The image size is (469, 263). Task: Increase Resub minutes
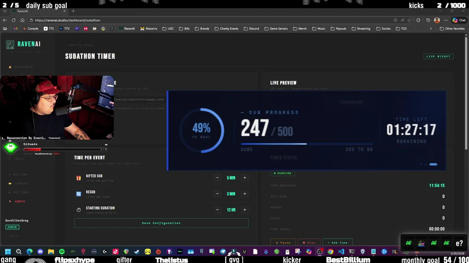245,194
